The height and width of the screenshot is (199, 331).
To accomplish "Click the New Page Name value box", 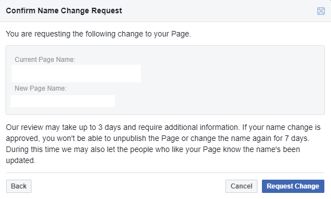I will pos(62,101).
